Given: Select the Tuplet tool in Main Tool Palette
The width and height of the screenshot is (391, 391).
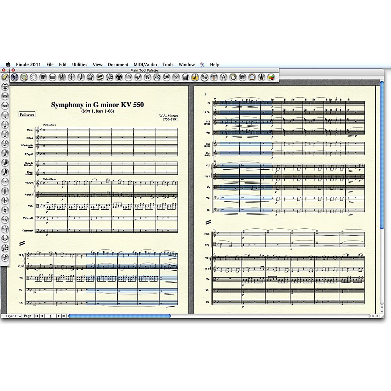Looking at the screenshot, I should tap(109, 77).
